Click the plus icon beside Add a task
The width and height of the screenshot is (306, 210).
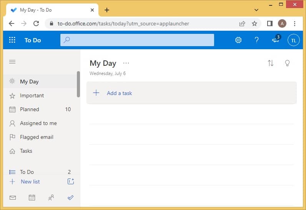(x=96, y=93)
